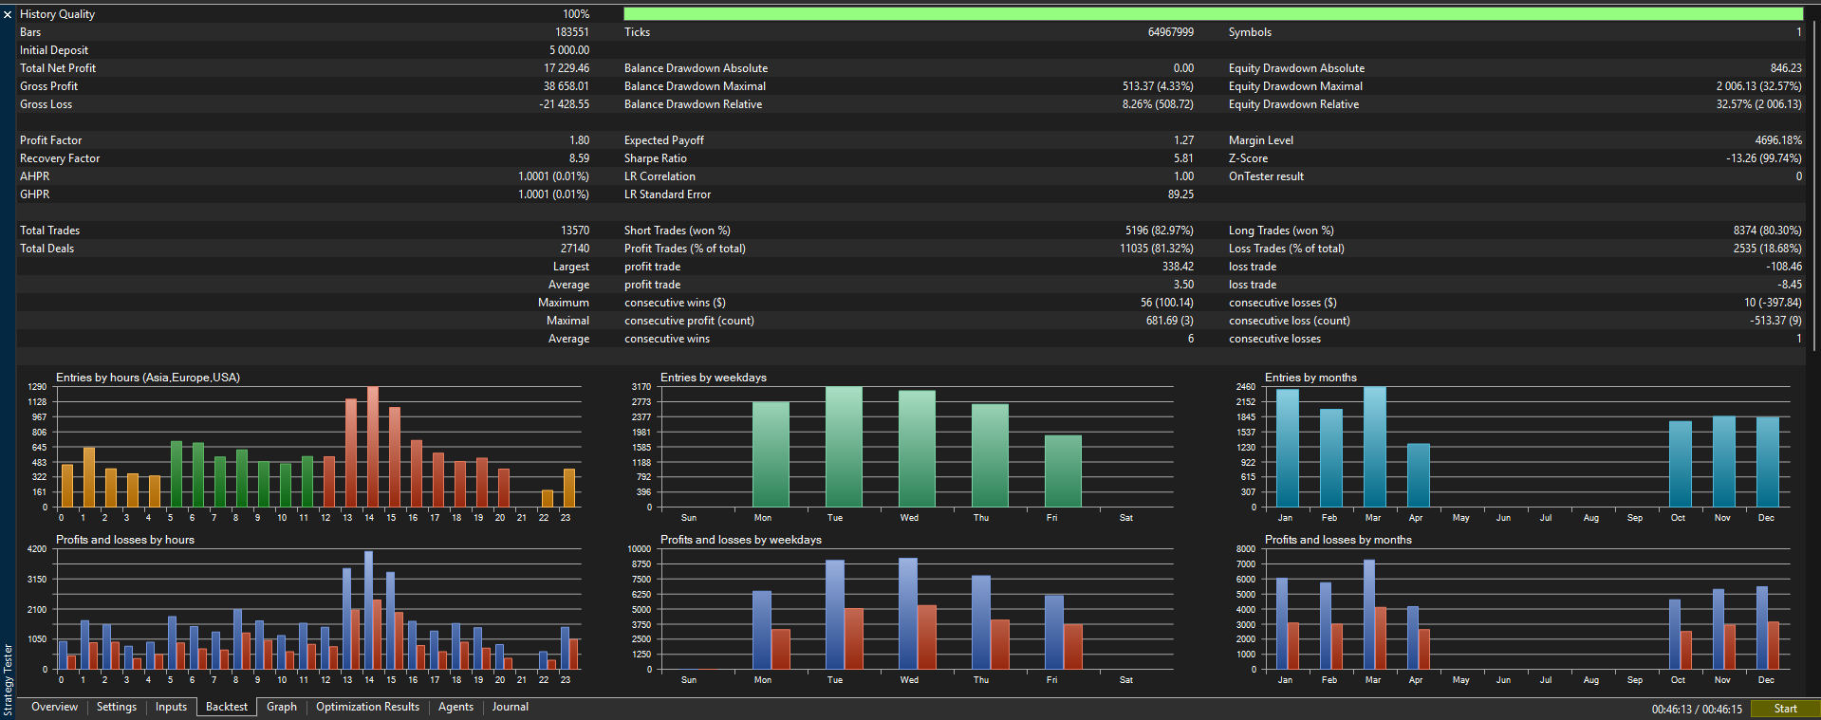Click the Profits and losses by months chart

[x=1513, y=608]
